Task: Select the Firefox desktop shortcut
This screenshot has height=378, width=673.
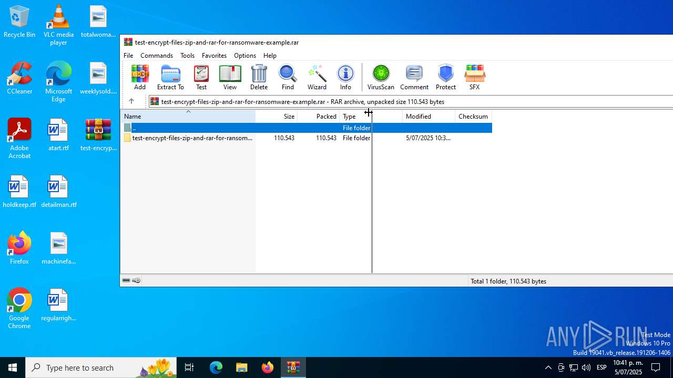Action: (19, 249)
